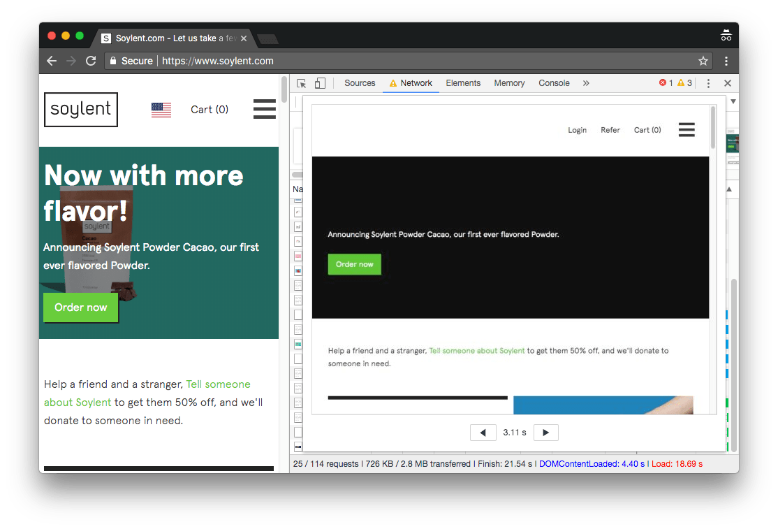Screen dimensions: 778x529
Task: Expand the dropdown arrow under DevTools close
Action: point(733,101)
